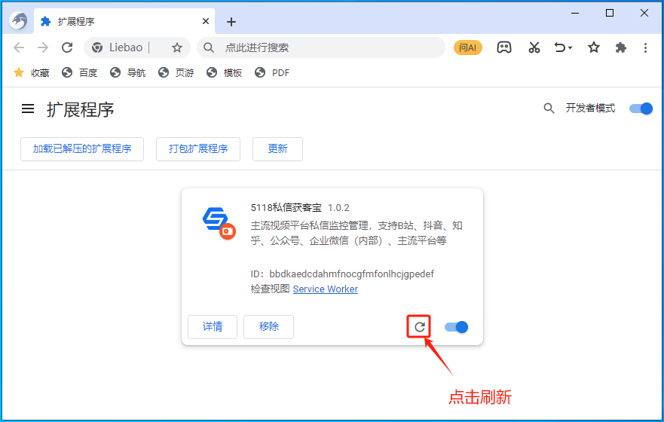Open the Service Worker link
The width and height of the screenshot is (664, 422).
click(x=325, y=289)
